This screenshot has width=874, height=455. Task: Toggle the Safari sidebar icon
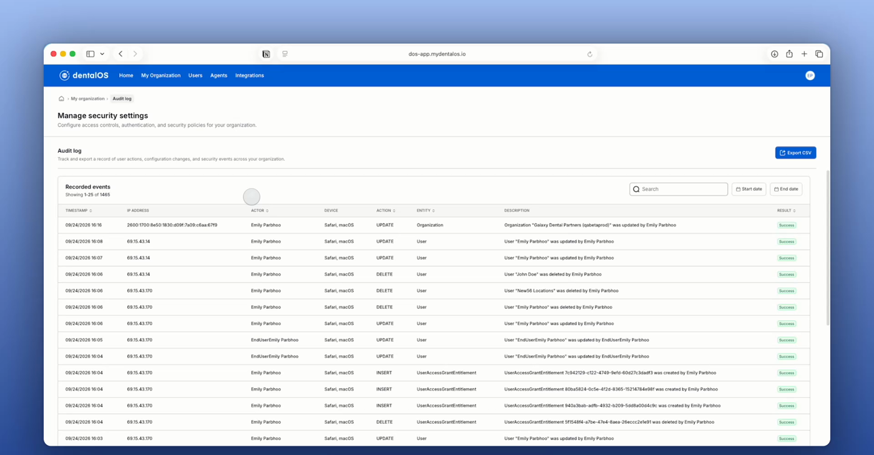coord(91,54)
